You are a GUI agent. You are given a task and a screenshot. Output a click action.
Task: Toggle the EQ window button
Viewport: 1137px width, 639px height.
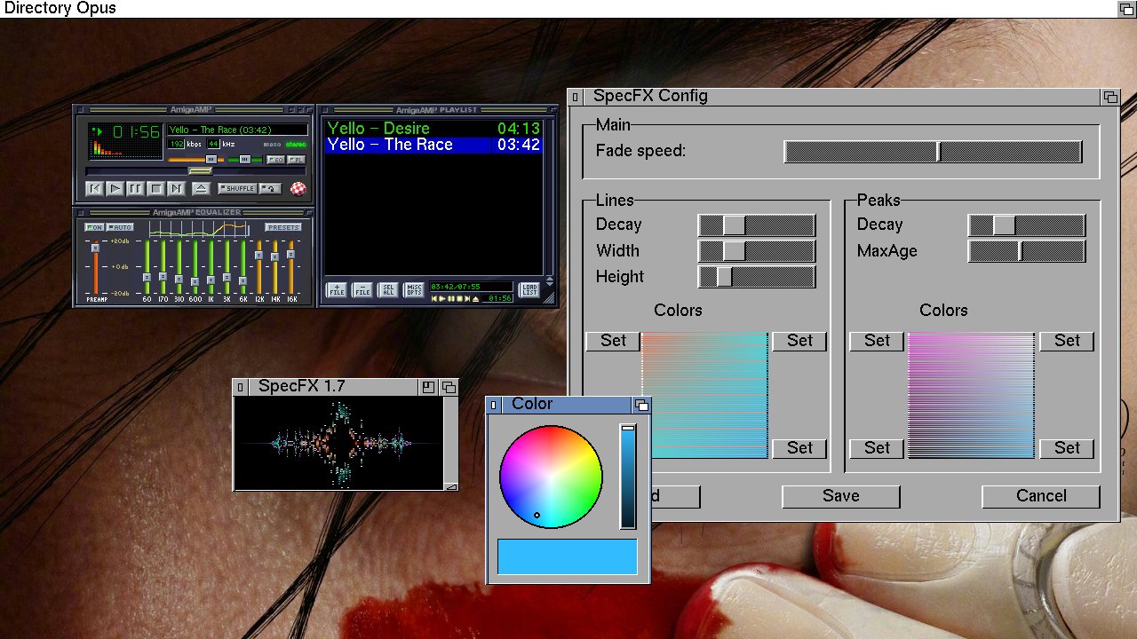coord(274,160)
